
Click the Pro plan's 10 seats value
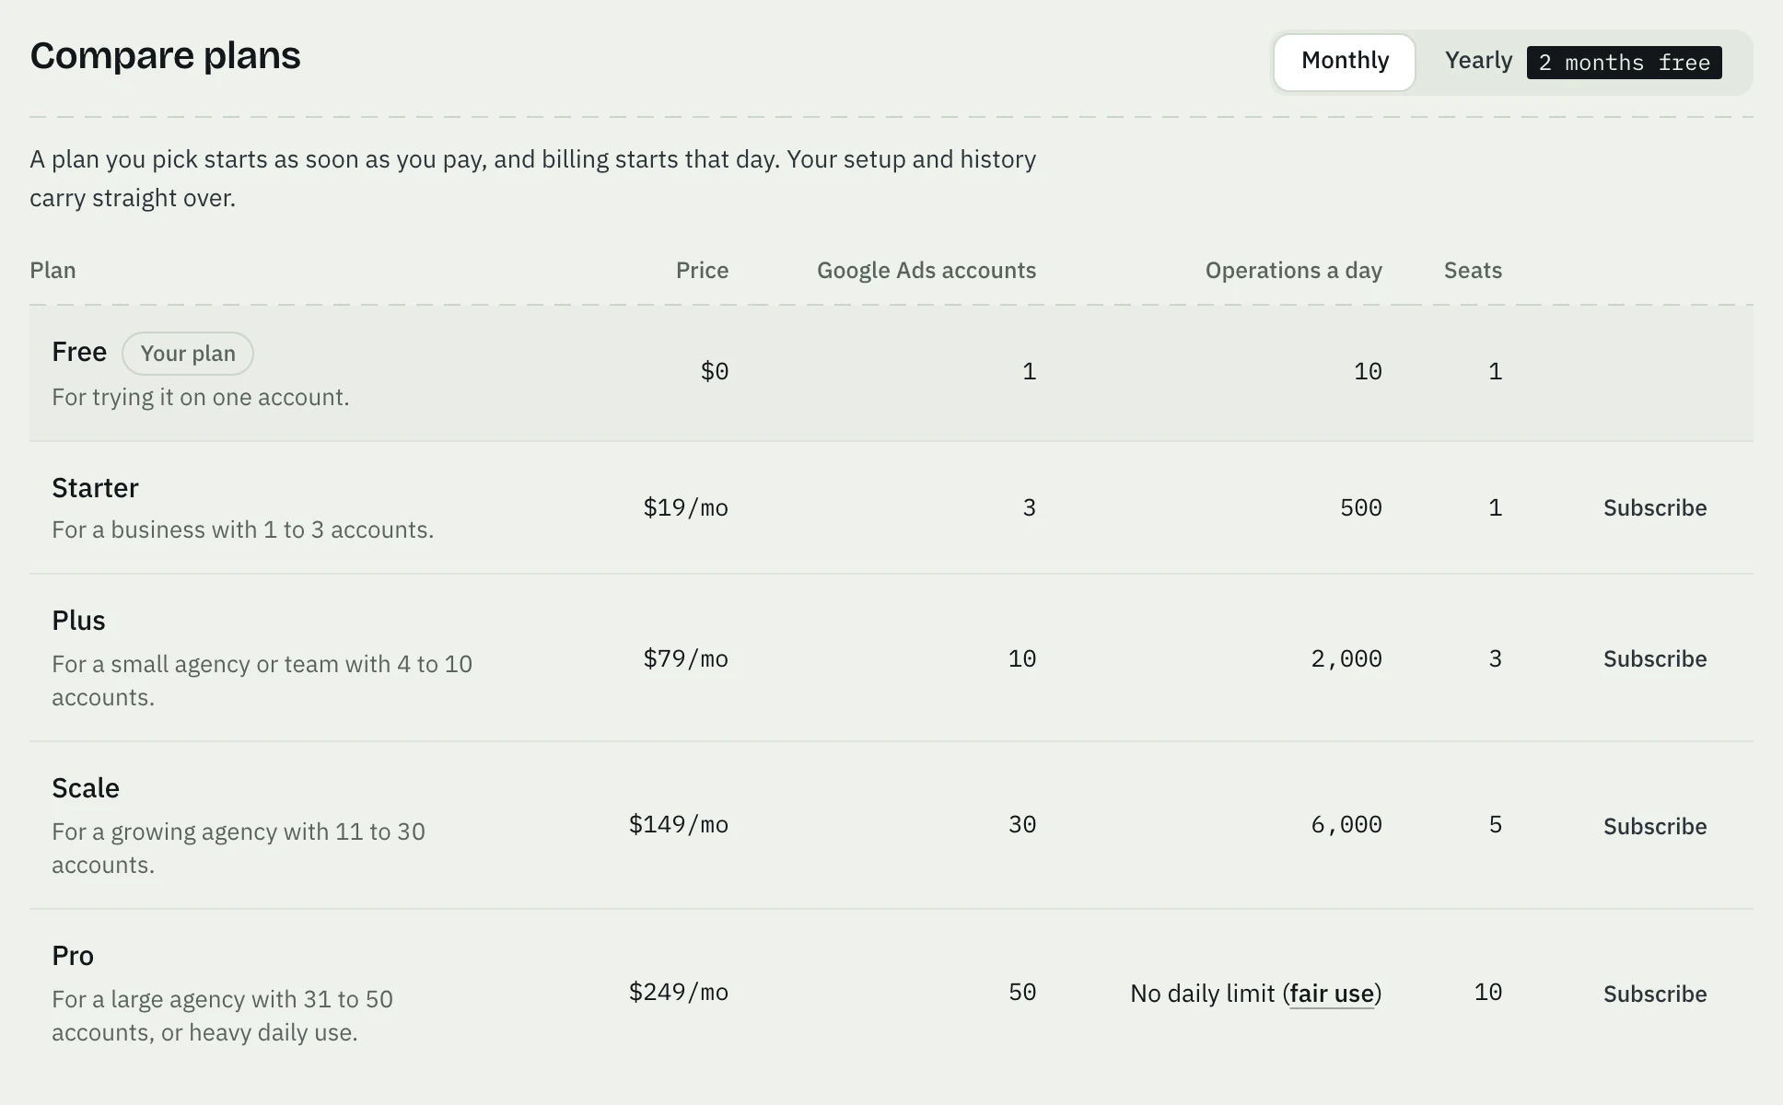tap(1487, 993)
